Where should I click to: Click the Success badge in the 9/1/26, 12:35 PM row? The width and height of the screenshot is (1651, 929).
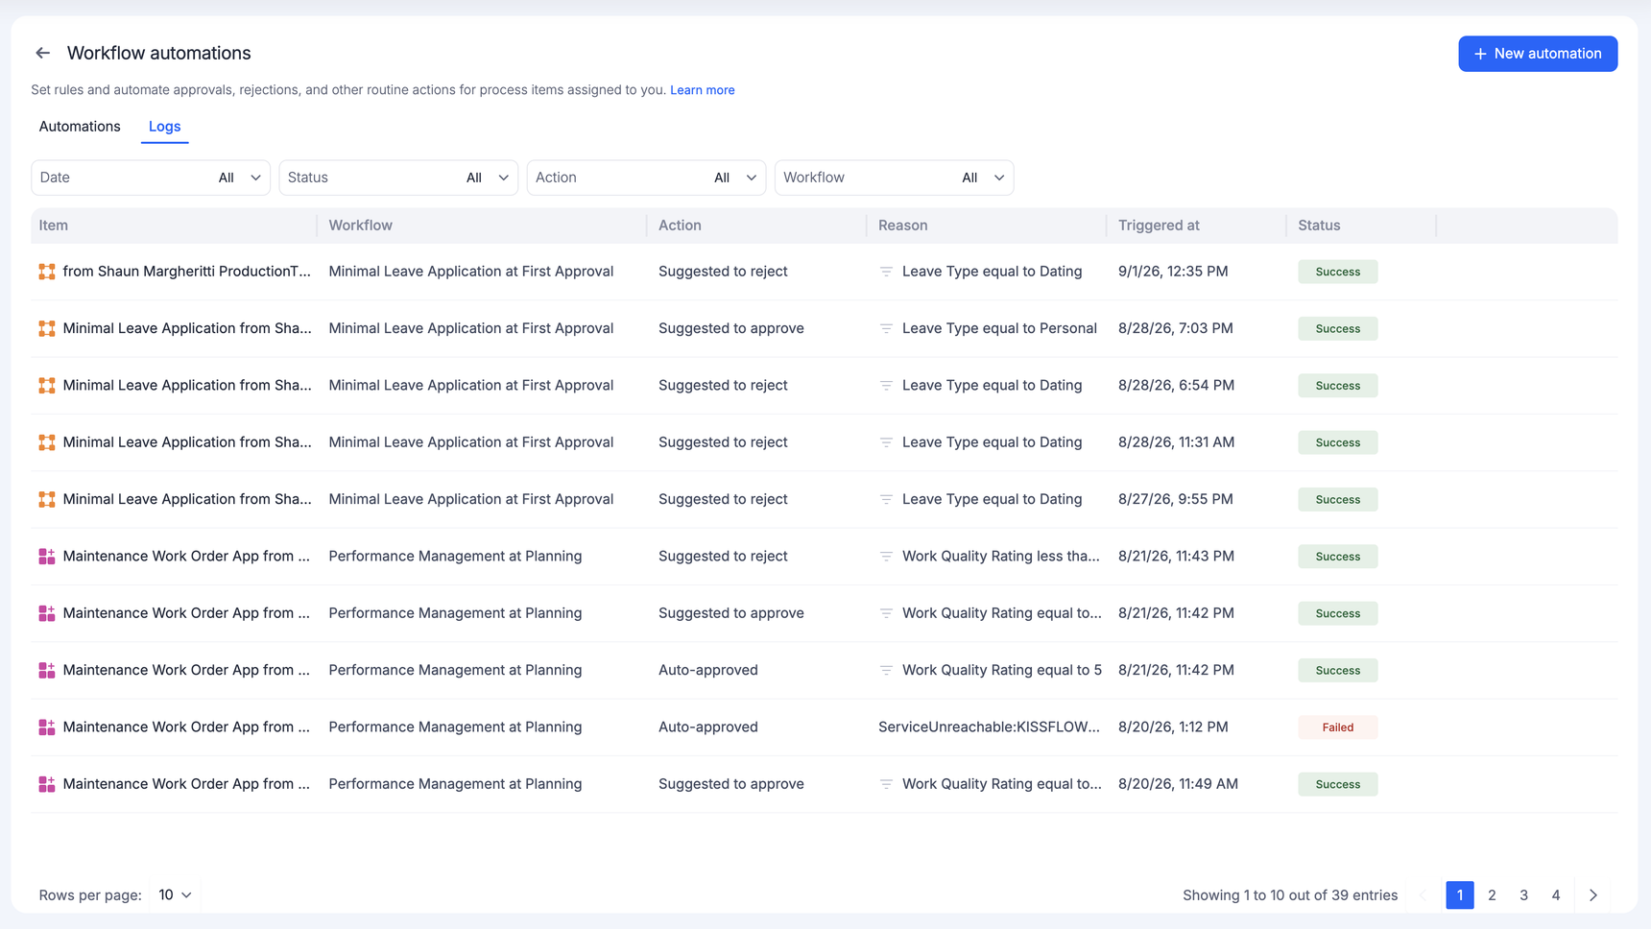pyautogui.click(x=1338, y=272)
